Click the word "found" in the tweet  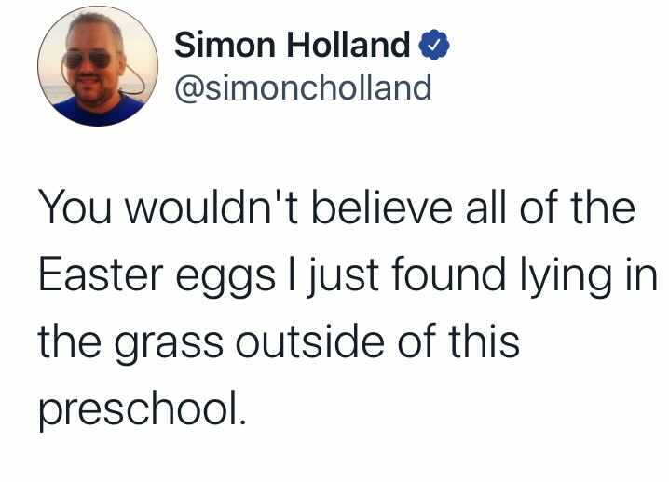pos(448,274)
